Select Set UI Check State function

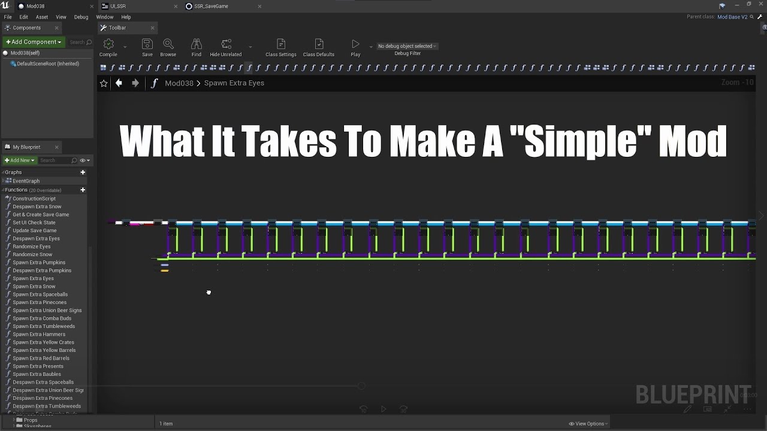[x=34, y=223]
